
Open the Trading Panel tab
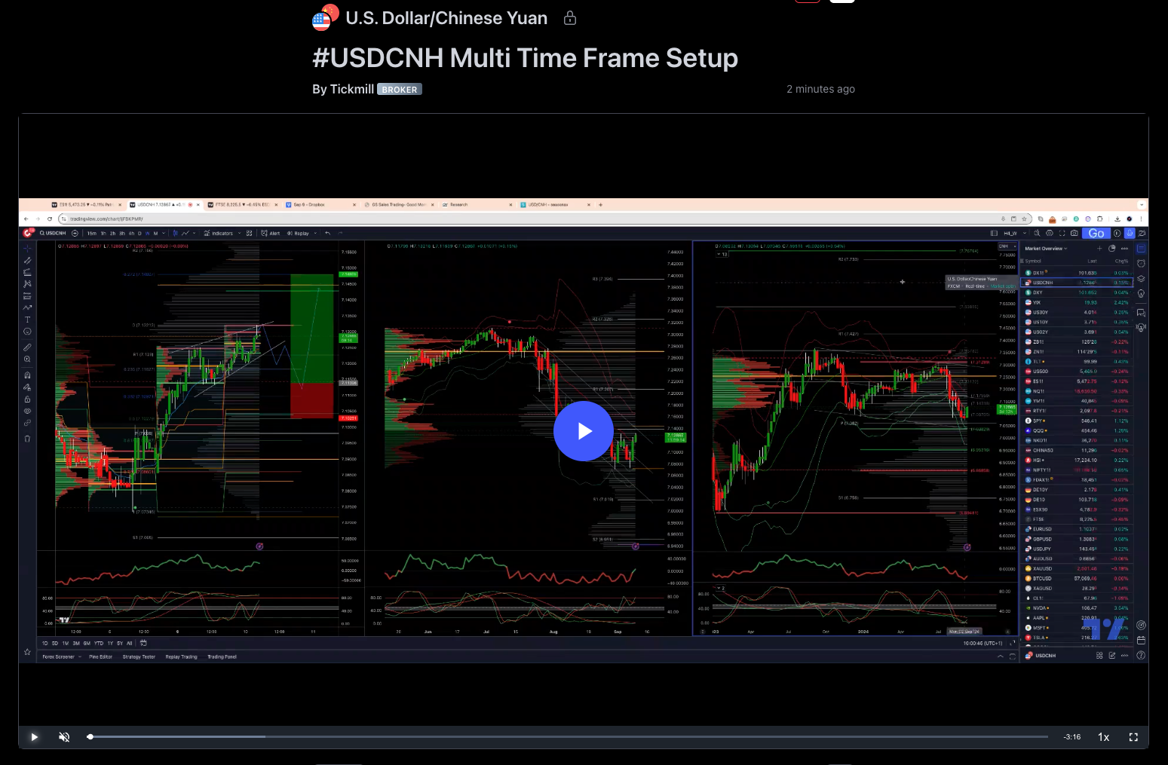click(x=222, y=656)
